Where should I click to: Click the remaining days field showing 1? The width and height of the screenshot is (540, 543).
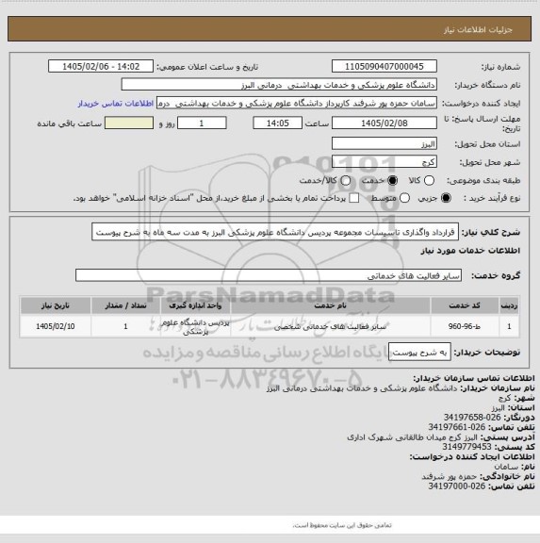[202, 123]
